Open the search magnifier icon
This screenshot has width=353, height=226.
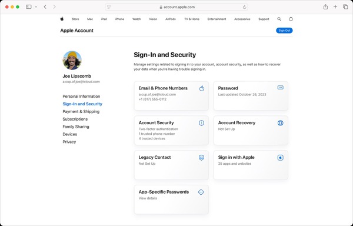pyautogui.click(x=279, y=19)
